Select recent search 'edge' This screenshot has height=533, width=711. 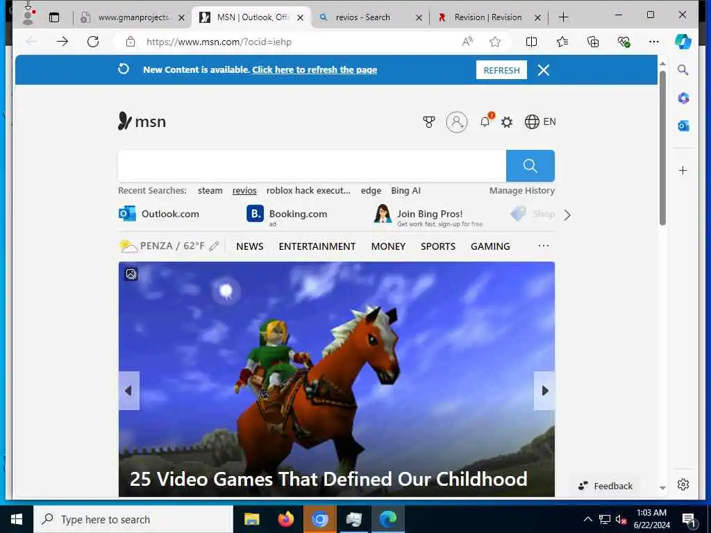(x=371, y=191)
